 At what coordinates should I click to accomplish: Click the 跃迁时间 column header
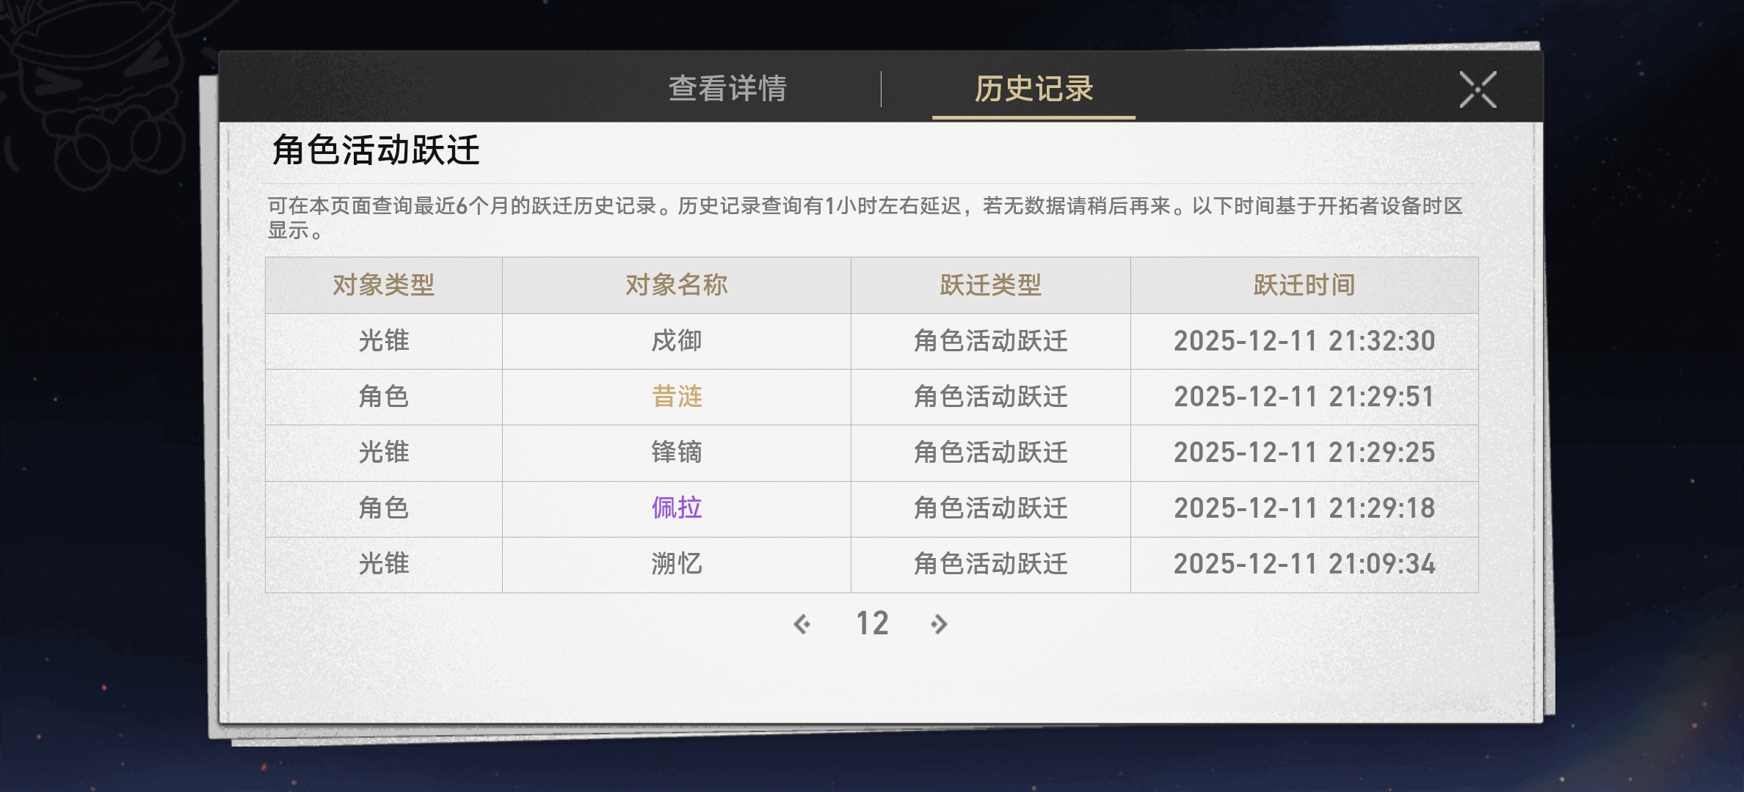pos(1304,285)
